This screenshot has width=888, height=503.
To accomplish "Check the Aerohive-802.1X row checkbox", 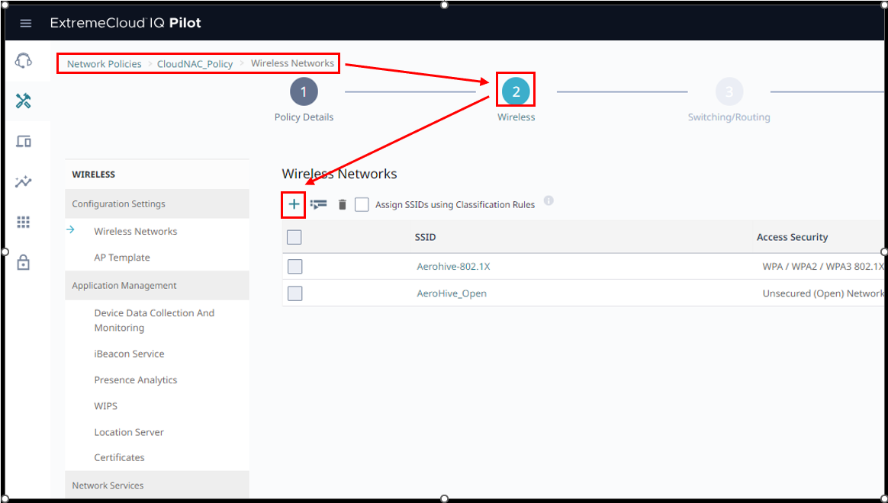I will pyautogui.click(x=294, y=267).
